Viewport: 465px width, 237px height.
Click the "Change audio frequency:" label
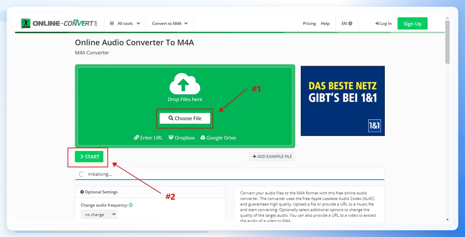pyautogui.click(x=104, y=205)
